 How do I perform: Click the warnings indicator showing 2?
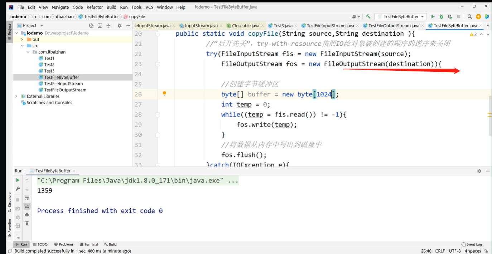coord(473,34)
